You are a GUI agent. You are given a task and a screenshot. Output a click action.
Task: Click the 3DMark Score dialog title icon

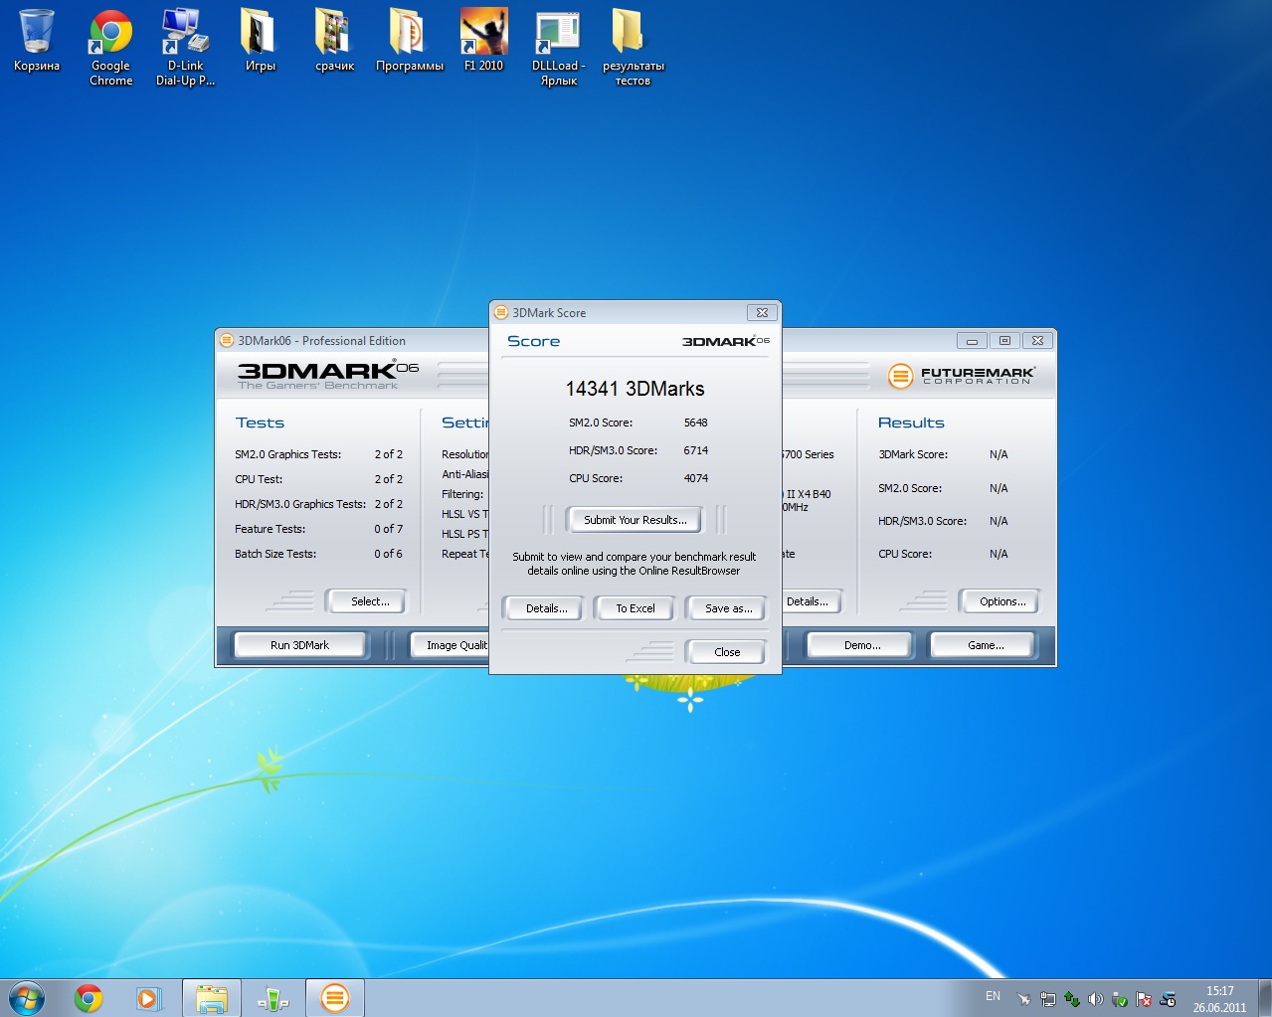501,312
